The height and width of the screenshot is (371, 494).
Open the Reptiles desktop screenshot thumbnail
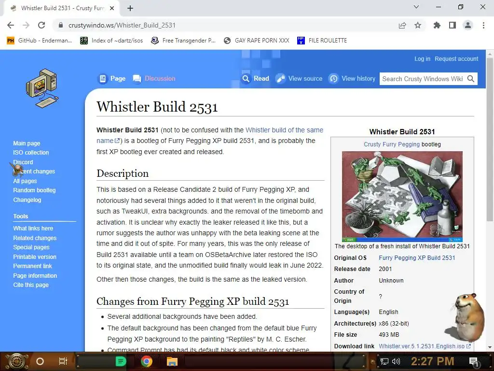click(x=402, y=196)
